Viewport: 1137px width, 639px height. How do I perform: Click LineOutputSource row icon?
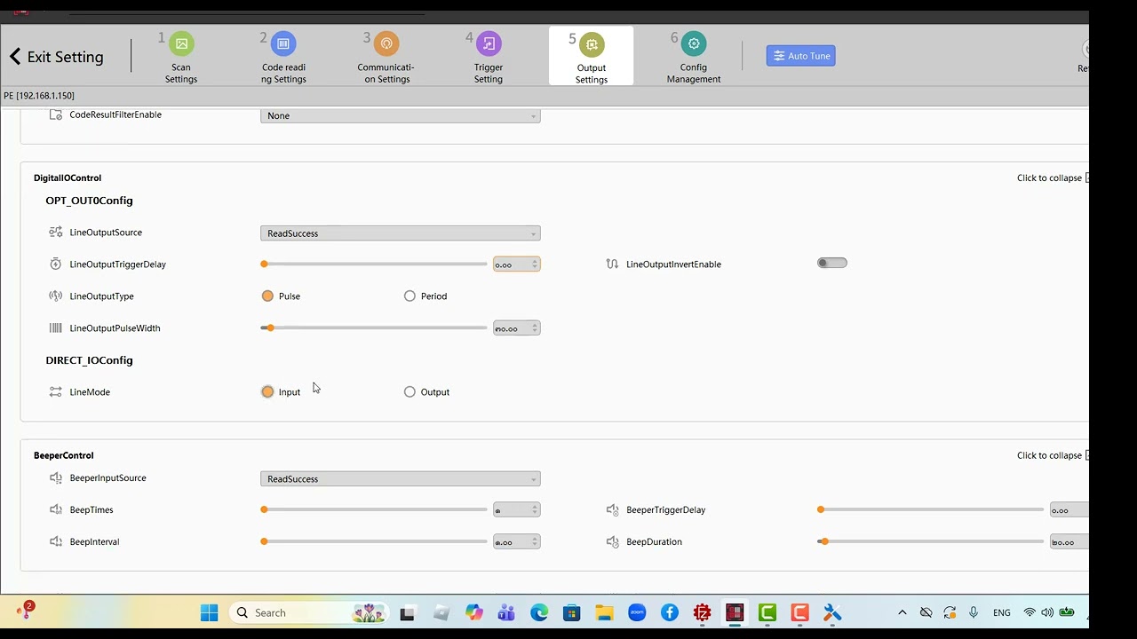point(55,233)
